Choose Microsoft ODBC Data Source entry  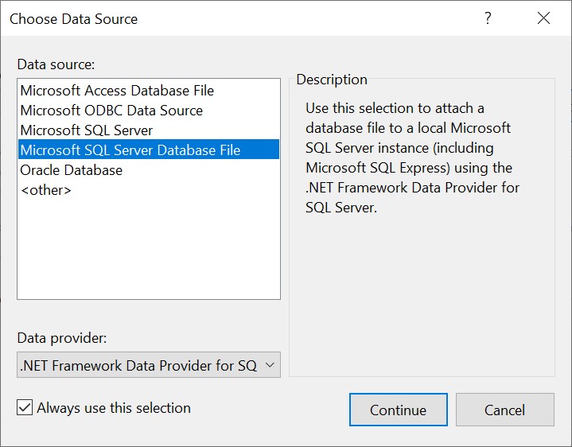tap(111, 111)
